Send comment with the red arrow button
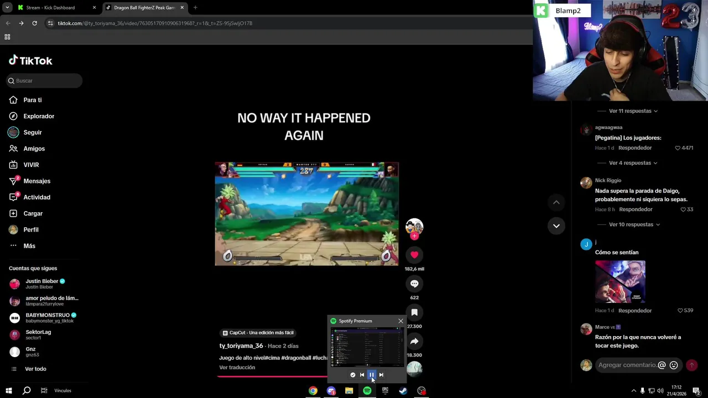The width and height of the screenshot is (708, 398). pyautogui.click(x=691, y=365)
